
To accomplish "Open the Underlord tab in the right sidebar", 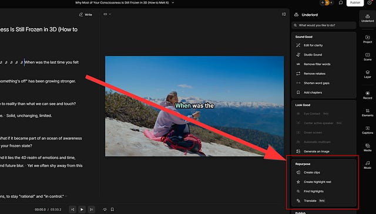I will coord(367,18).
